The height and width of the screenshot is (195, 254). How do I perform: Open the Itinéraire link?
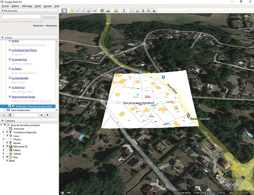(39, 26)
